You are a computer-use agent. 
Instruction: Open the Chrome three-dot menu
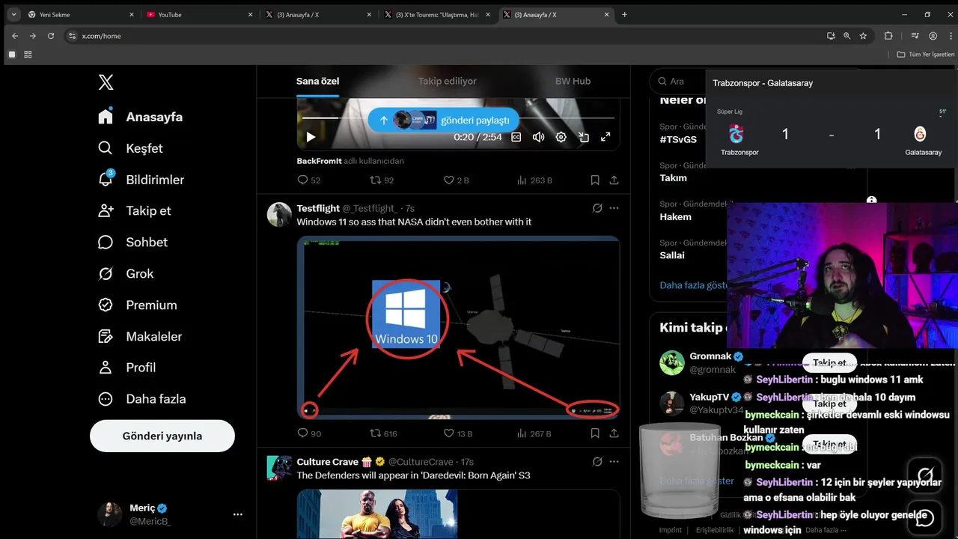(x=949, y=36)
